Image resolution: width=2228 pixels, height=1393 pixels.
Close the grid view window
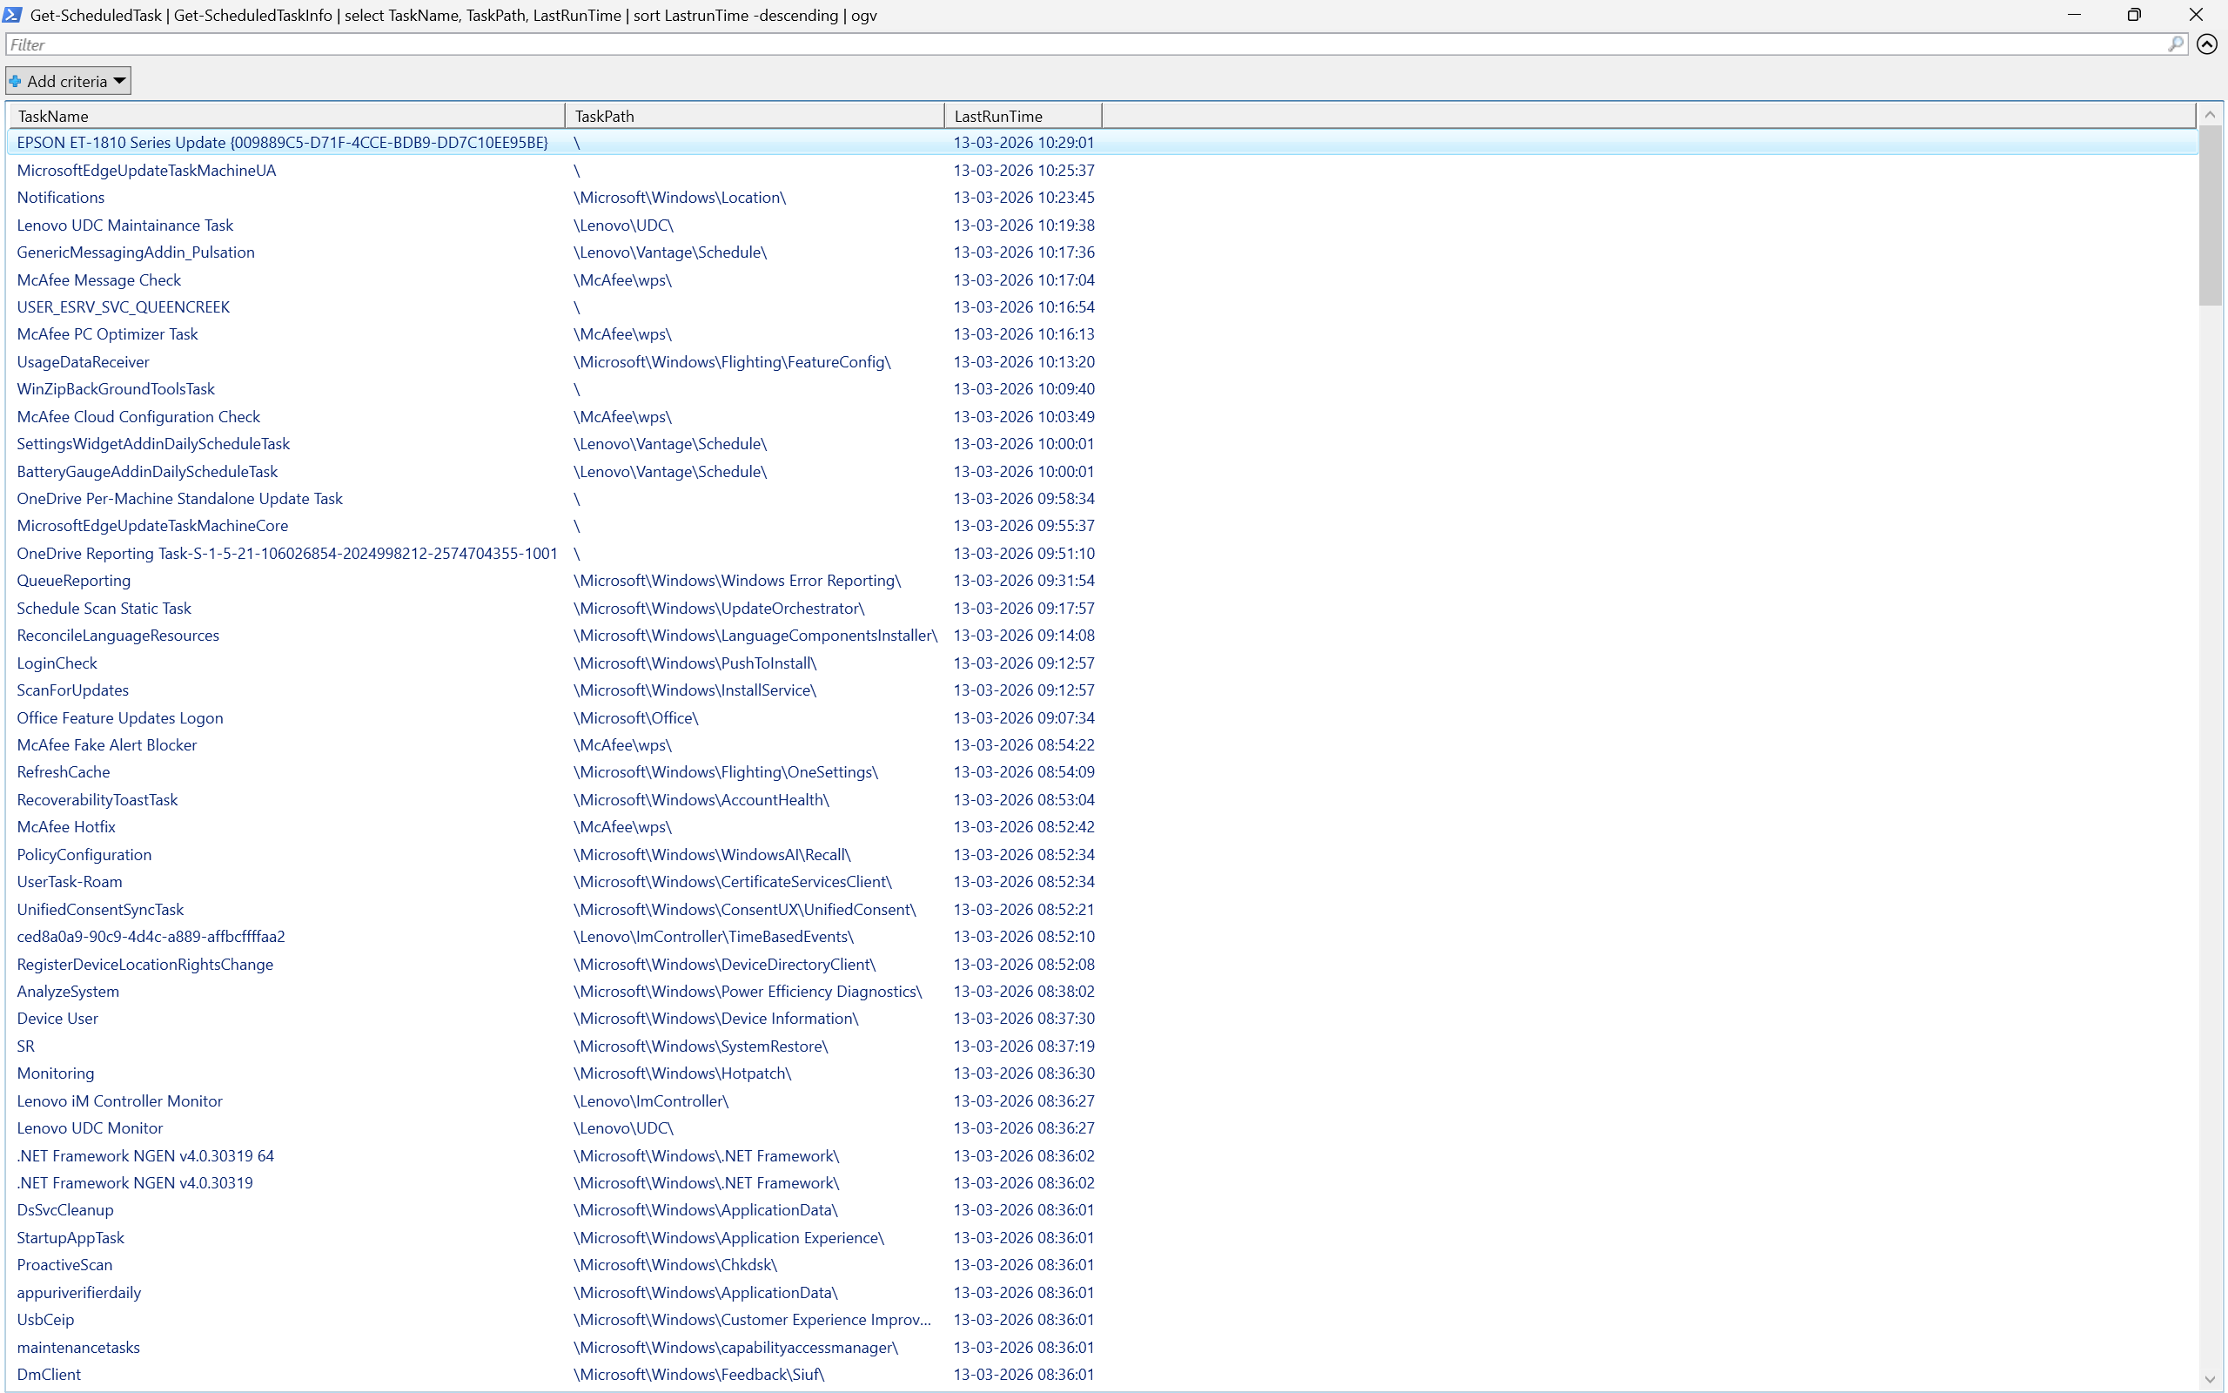[2196, 15]
